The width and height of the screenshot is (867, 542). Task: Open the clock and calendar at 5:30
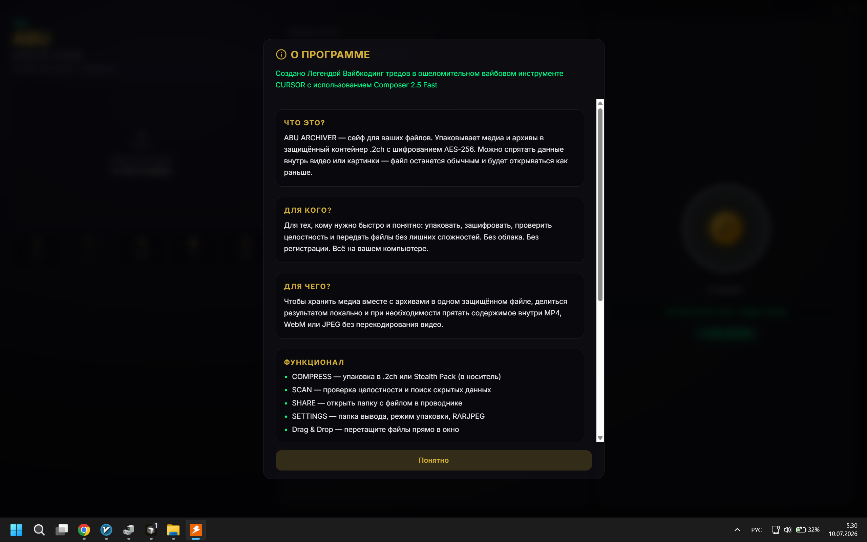pos(843,530)
